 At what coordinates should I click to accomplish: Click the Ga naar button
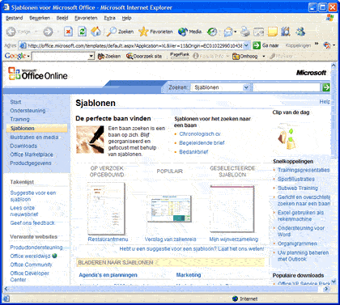[266, 45]
